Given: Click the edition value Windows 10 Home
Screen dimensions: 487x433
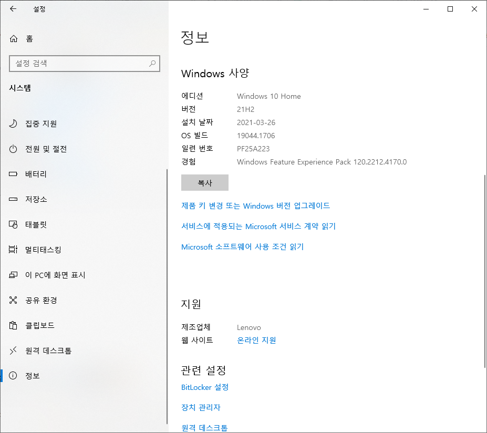Looking at the screenshot, I should 268,96.
